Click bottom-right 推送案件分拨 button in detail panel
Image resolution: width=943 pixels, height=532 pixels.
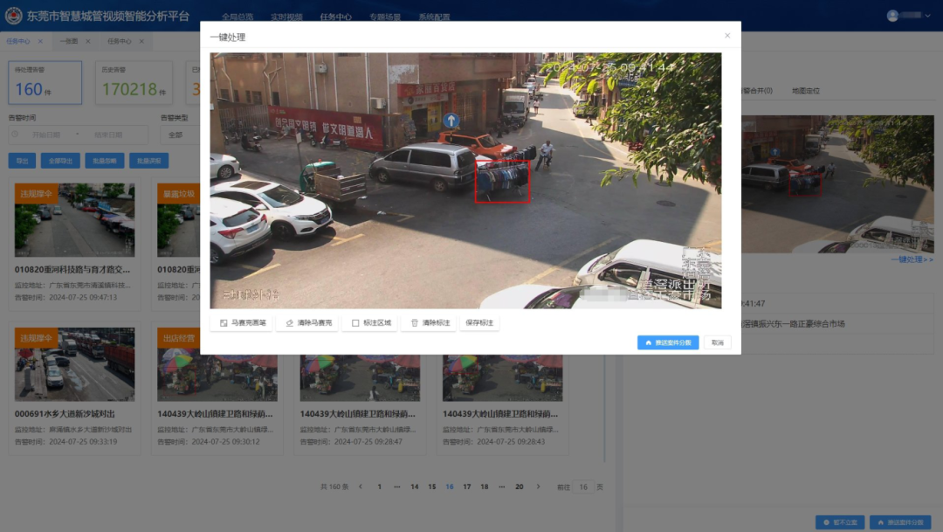pos(900,522)
